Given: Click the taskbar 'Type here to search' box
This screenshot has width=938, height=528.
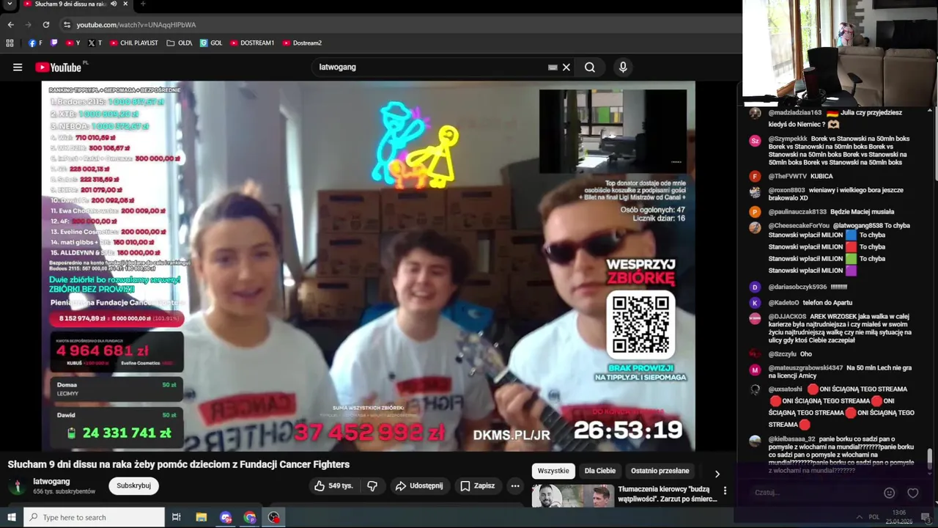Looking at the screenshot, I should click(x=94, y=518).
